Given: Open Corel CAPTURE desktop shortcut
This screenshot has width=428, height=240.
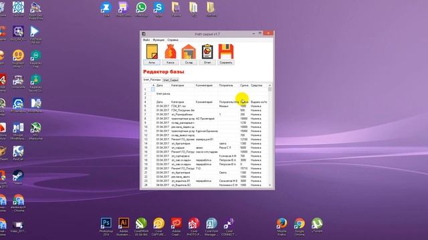Looking at the screenshot, I should pyautogui.click(x=159, y=227).
